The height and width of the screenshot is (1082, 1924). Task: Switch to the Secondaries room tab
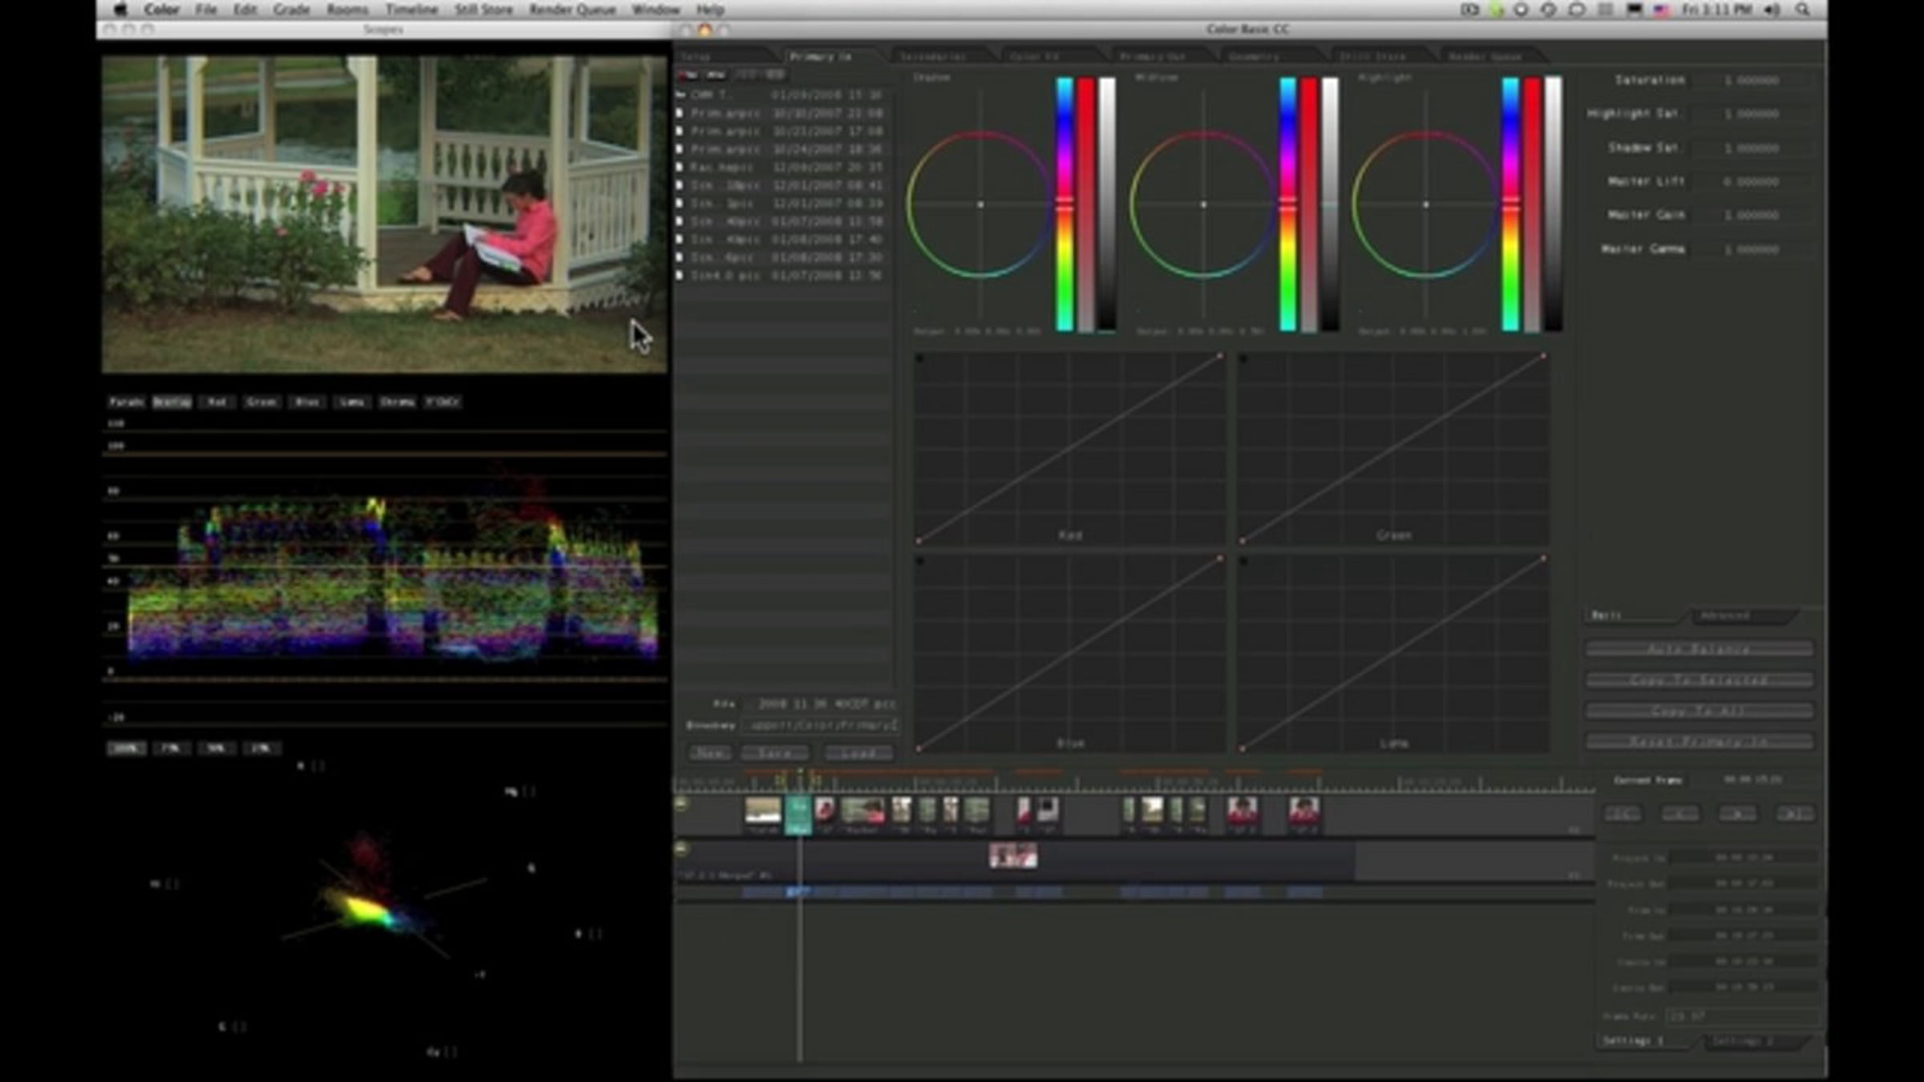932,56
